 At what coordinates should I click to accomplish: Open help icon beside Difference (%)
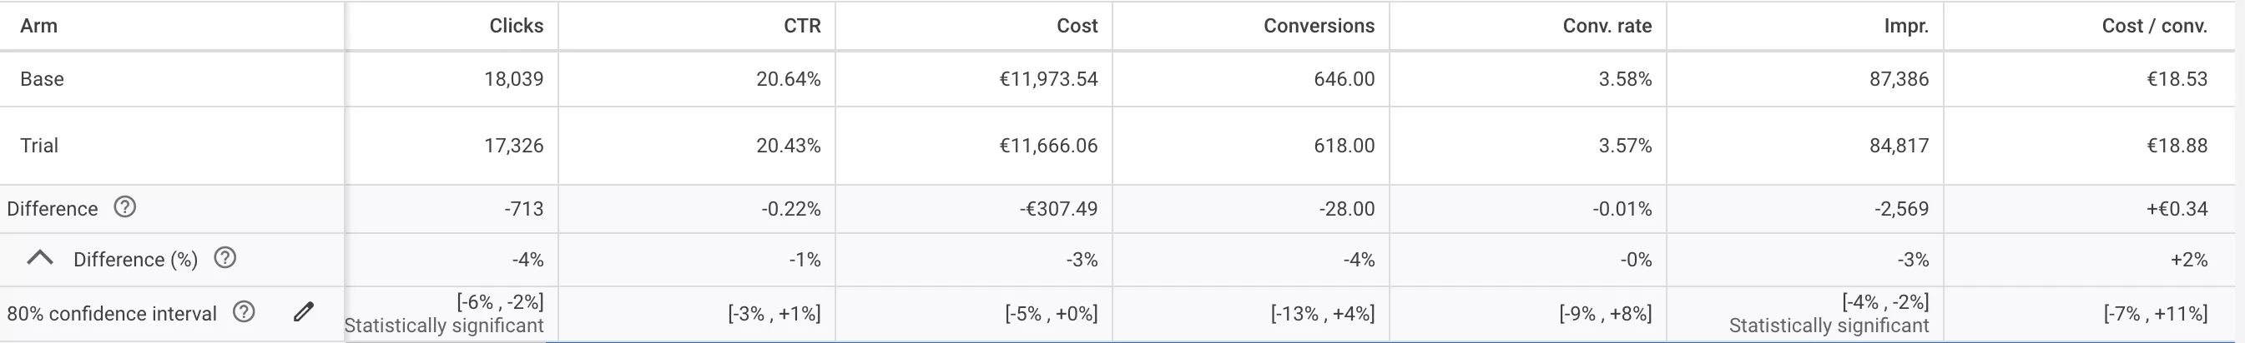(224, 258)
